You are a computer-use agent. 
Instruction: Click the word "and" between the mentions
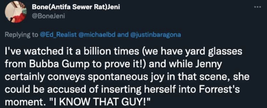click(123, 35)
